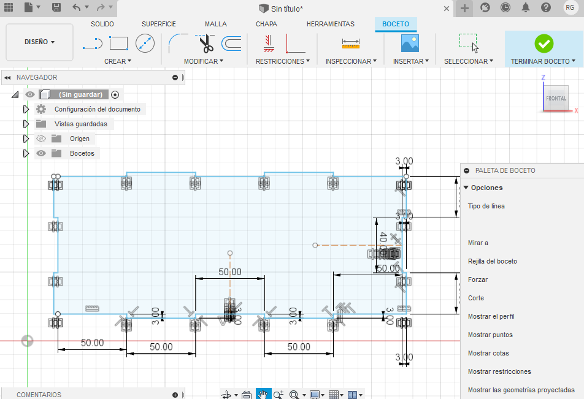The width and height of the screenshot is (584, 399).
Task: Open the job status clock icon
Action: 505,7
